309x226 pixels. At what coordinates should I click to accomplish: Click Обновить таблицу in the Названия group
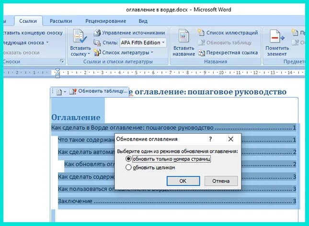click(x=225, y=43)
